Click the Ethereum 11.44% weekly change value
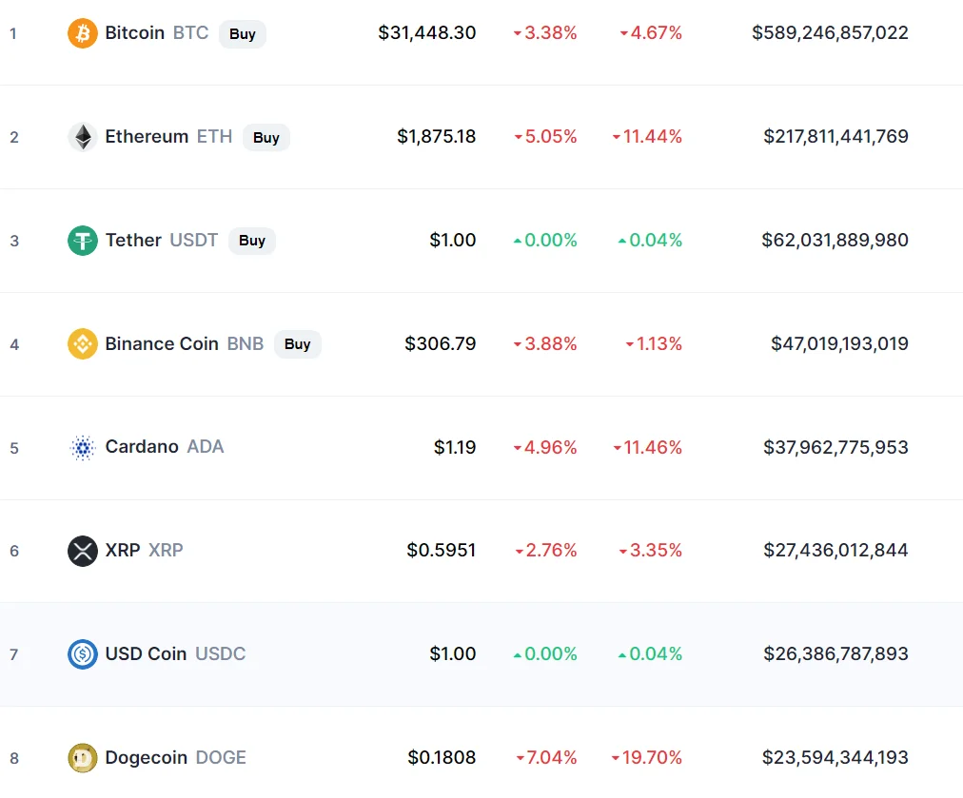This screenshot has width=963, height=798. coord(647,136)
